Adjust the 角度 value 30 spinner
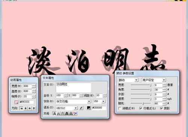188x137 pixels. pyautogui.click(x=164, y=90)
